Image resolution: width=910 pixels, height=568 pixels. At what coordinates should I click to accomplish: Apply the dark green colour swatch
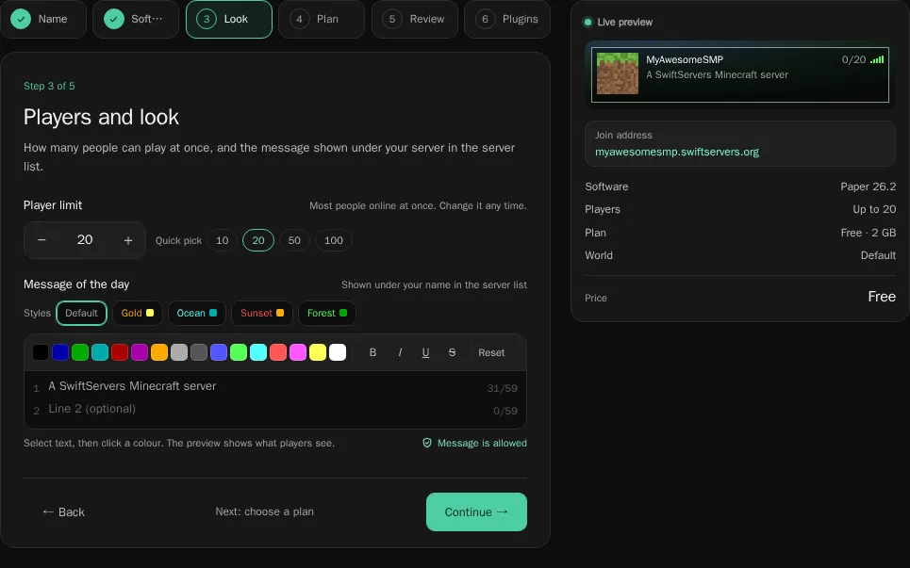[80, 352]
